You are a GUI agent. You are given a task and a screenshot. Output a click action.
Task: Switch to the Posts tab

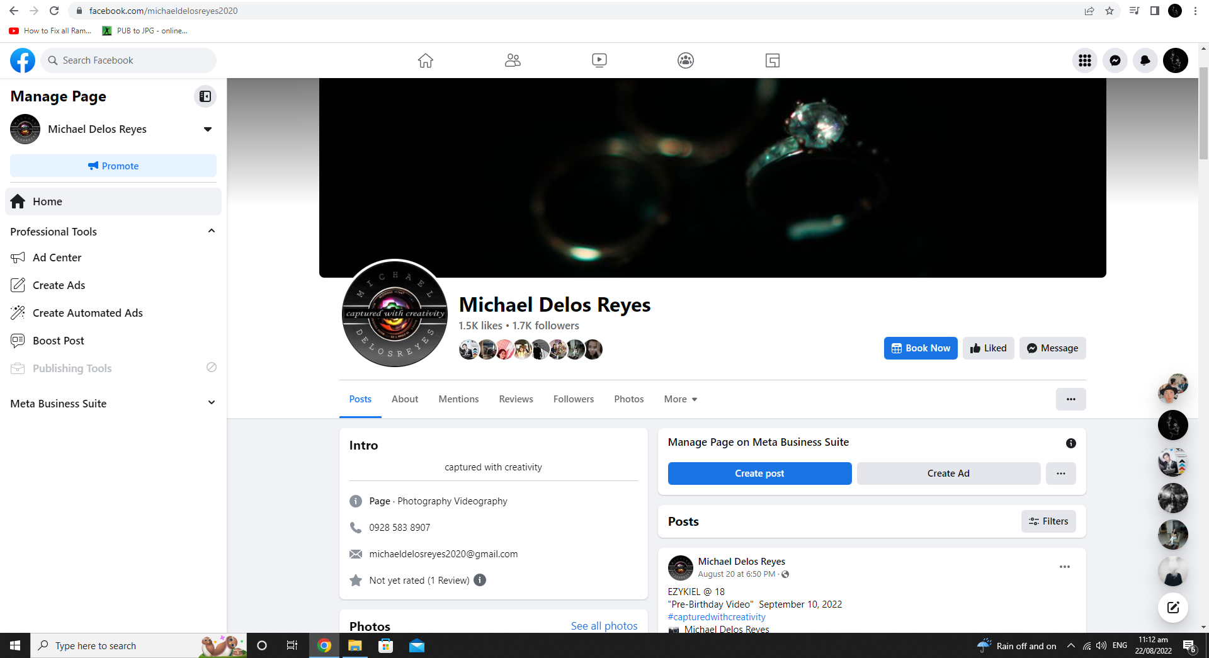pos(360,399)
